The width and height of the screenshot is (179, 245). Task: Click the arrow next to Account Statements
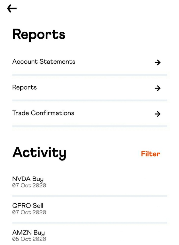[x=158, y=63]
